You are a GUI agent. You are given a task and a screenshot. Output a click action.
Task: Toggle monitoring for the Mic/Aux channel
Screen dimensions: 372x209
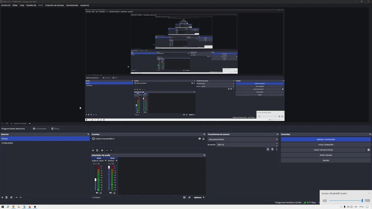114,193
